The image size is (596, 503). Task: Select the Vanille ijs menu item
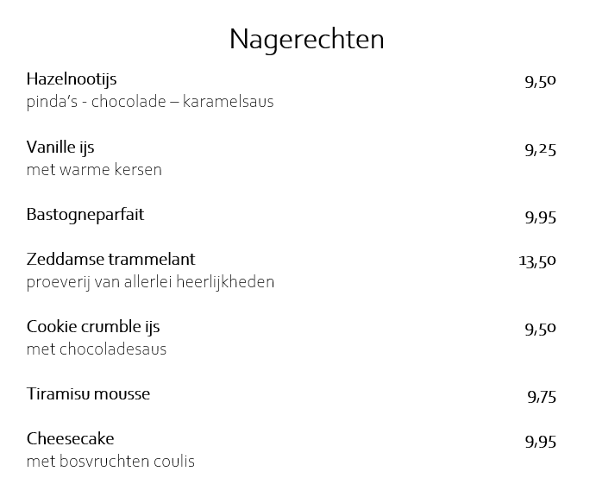[x=60, y=148]
